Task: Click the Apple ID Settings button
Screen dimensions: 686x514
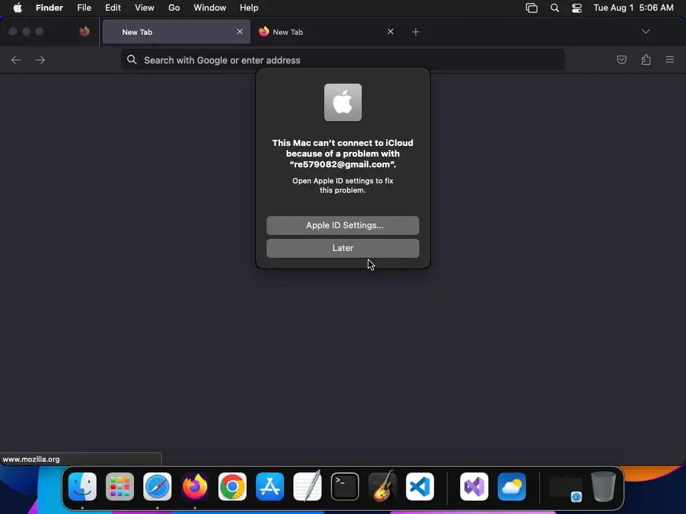Action: (x=342, y=225)
